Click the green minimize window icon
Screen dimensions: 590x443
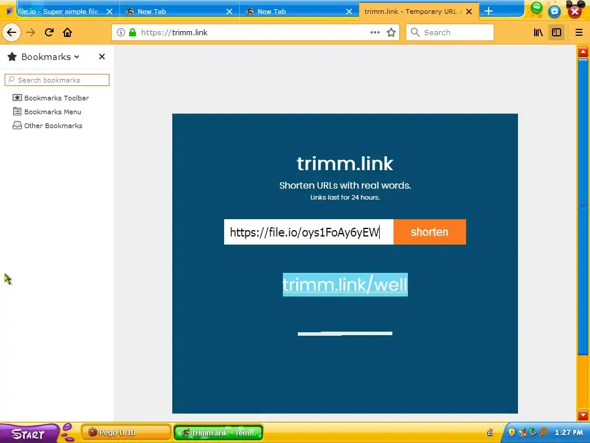536,7
